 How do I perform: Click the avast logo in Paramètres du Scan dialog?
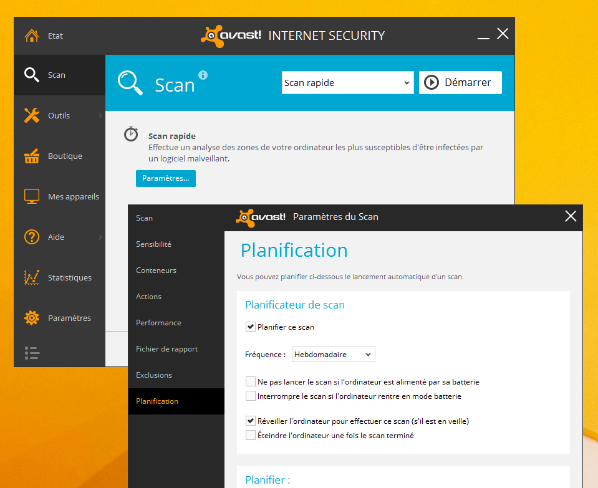[261, 218]
